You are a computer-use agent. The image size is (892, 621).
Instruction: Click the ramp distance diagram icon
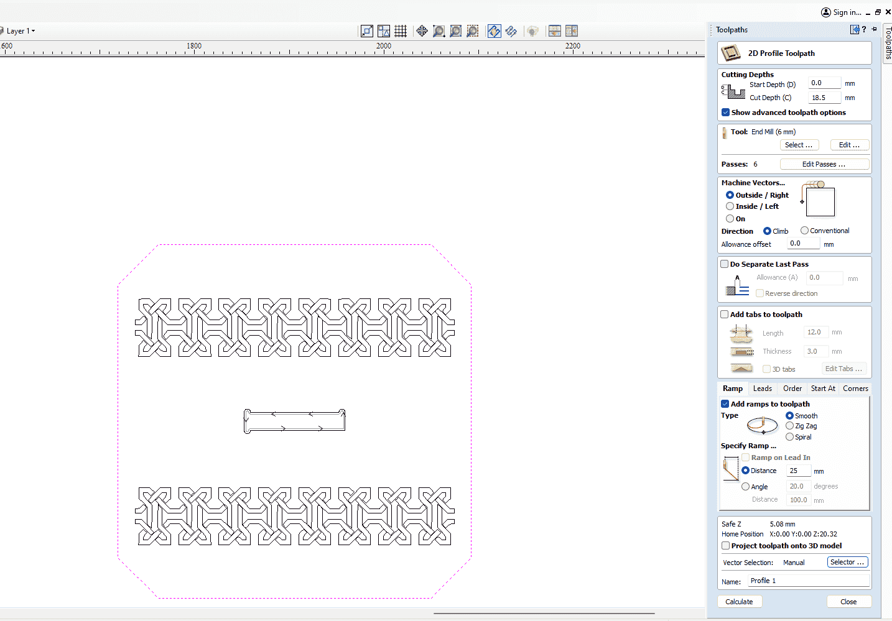pyautogui.click(x=731, y=468)
